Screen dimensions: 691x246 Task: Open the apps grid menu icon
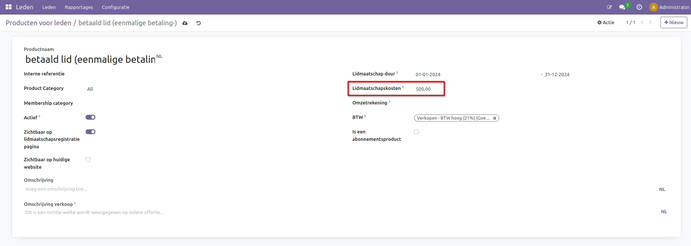pyautogui.click(x=8, y=7)
